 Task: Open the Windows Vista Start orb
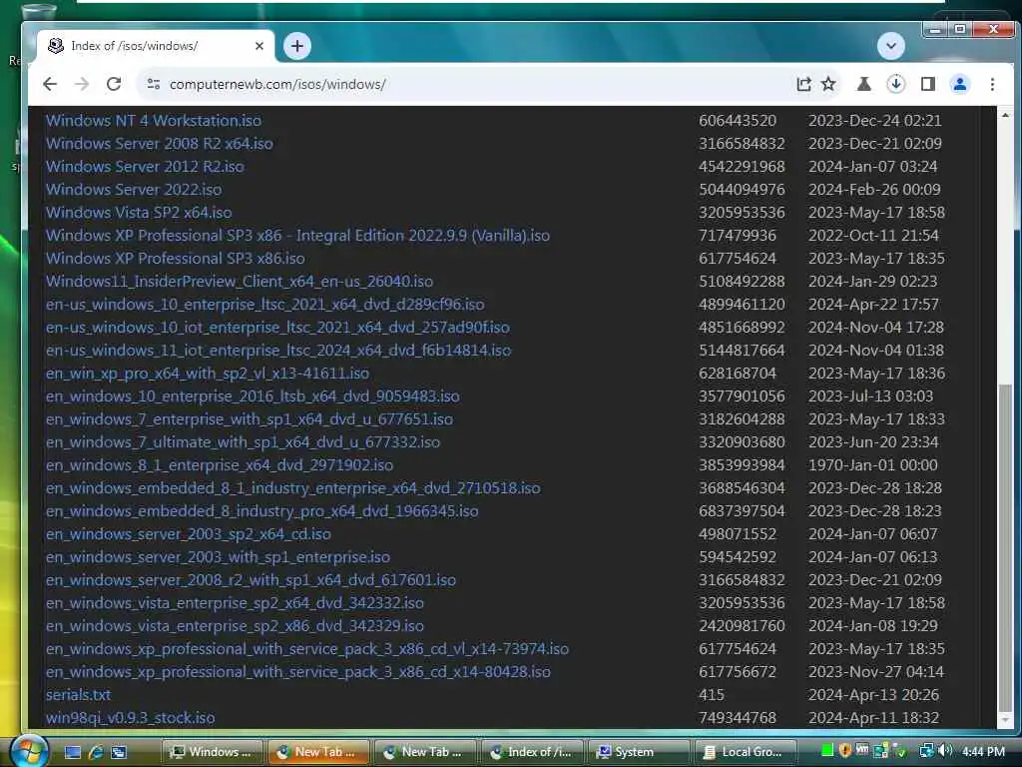(27, 751)
